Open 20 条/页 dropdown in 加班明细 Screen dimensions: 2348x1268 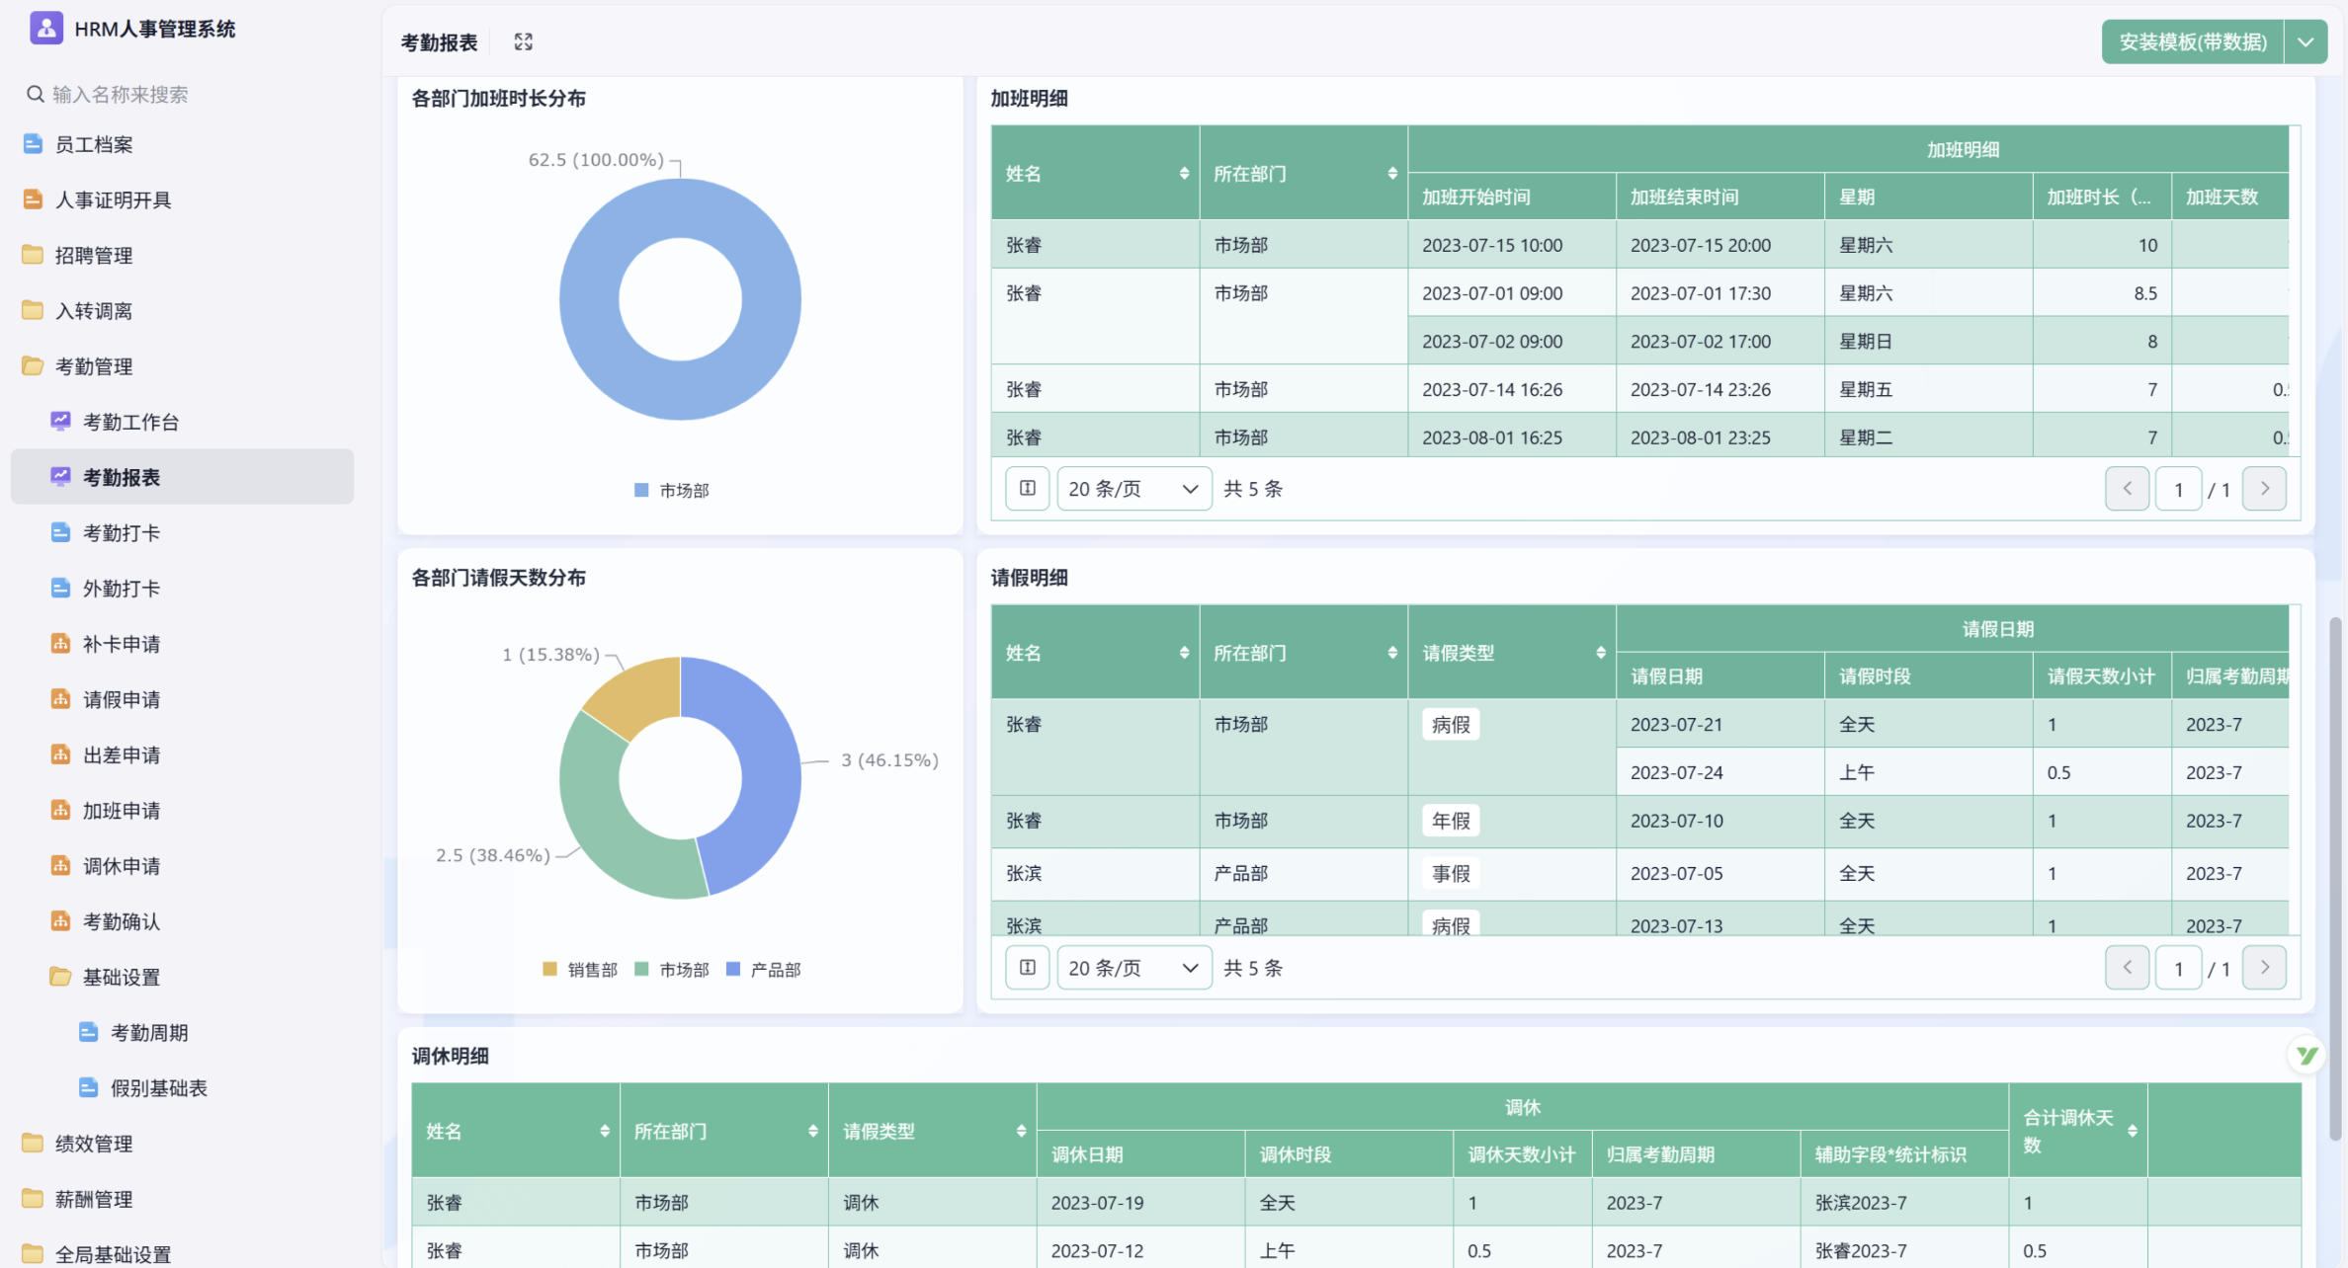coord(1134,488)
